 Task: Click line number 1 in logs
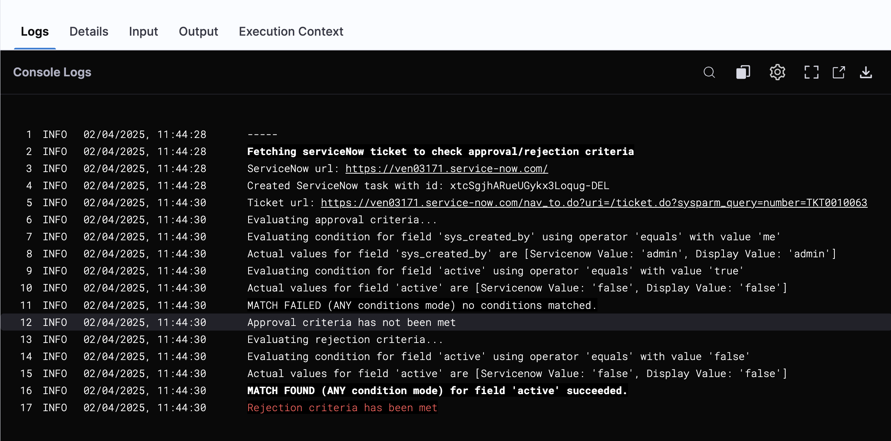click(29, 134)
